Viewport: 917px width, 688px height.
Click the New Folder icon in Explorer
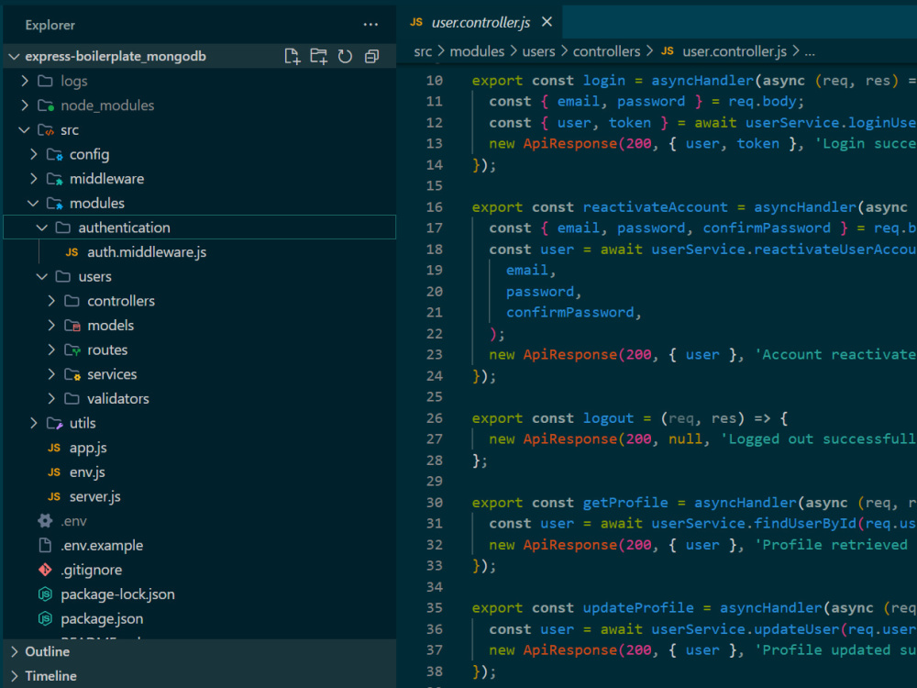click(319, 56)
